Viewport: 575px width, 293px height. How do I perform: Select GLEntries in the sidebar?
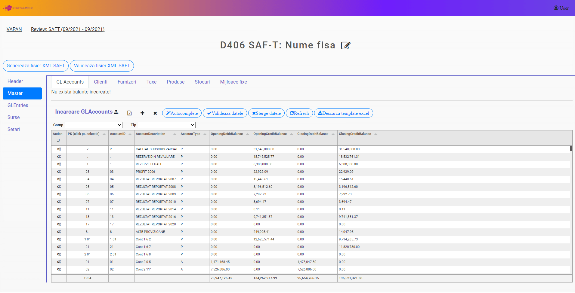pyautogui.click(x=18, y=105)
